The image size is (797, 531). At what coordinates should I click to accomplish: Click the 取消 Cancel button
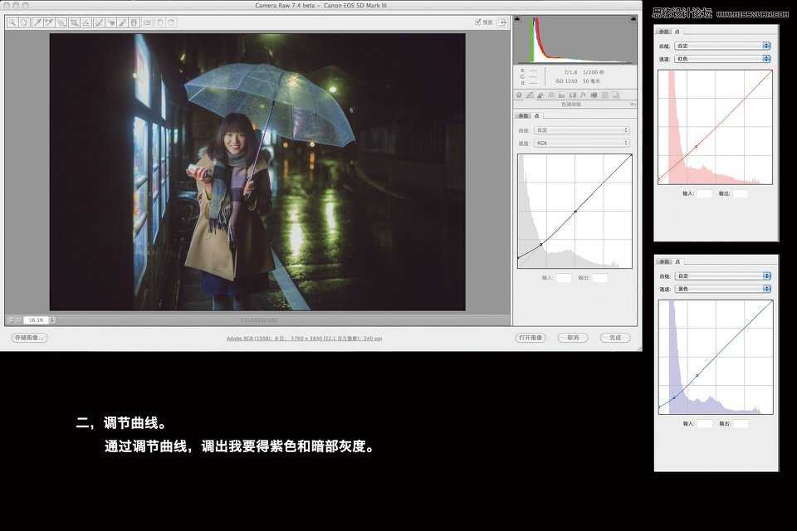(573, 338)
